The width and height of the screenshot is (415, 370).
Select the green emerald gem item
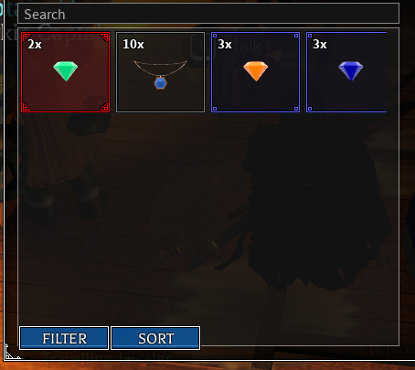(x=66, y=71)
